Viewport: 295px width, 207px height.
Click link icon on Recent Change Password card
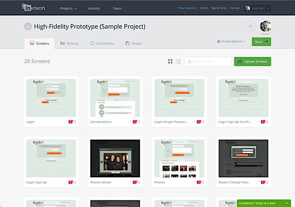258,182
